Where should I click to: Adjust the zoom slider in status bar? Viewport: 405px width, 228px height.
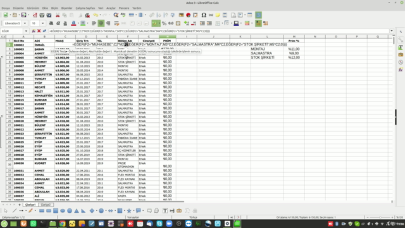(380, 217)
